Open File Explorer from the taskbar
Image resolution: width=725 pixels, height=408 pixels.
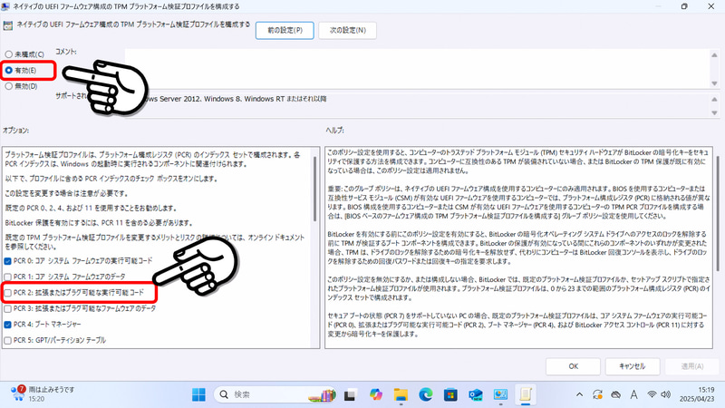(x=401, y=394)
